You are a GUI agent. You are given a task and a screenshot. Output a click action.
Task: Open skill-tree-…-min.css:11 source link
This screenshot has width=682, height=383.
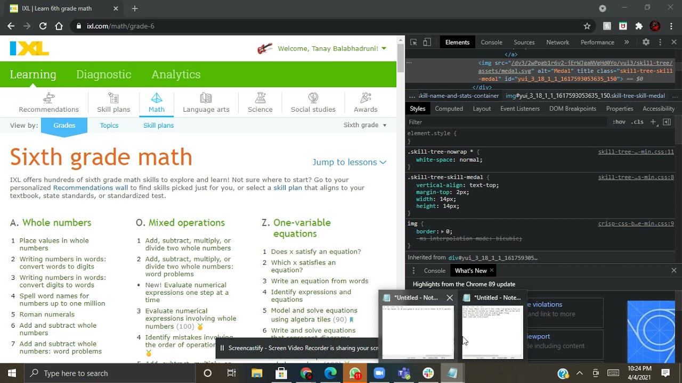click(x=636, y=152)
